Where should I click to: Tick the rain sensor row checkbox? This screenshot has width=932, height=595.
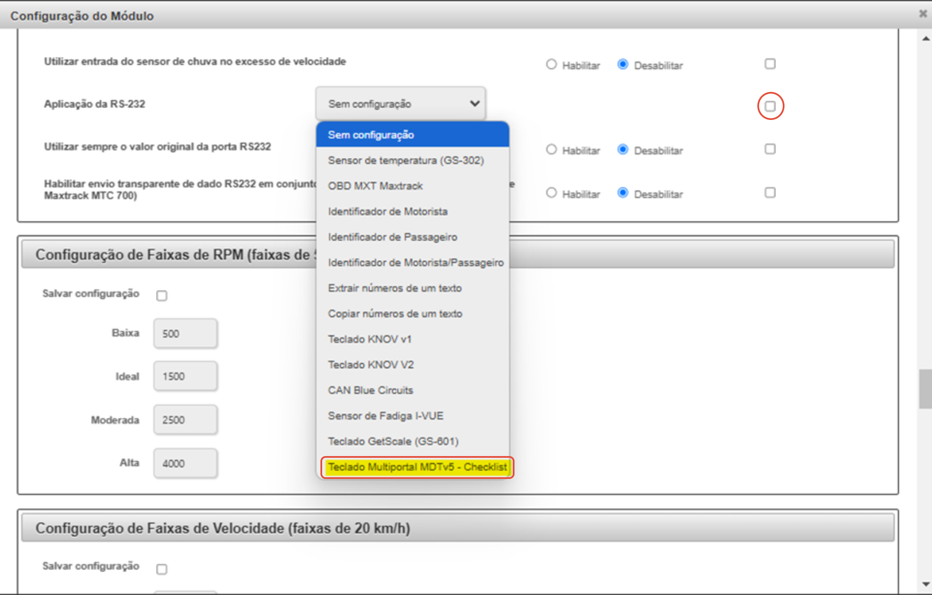click(x=770, y=64)
